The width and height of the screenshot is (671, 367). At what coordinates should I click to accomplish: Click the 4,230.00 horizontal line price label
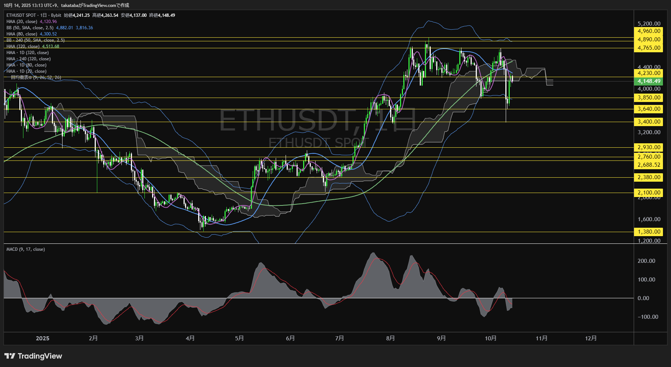pyautogui.click(x=649, y=73)
